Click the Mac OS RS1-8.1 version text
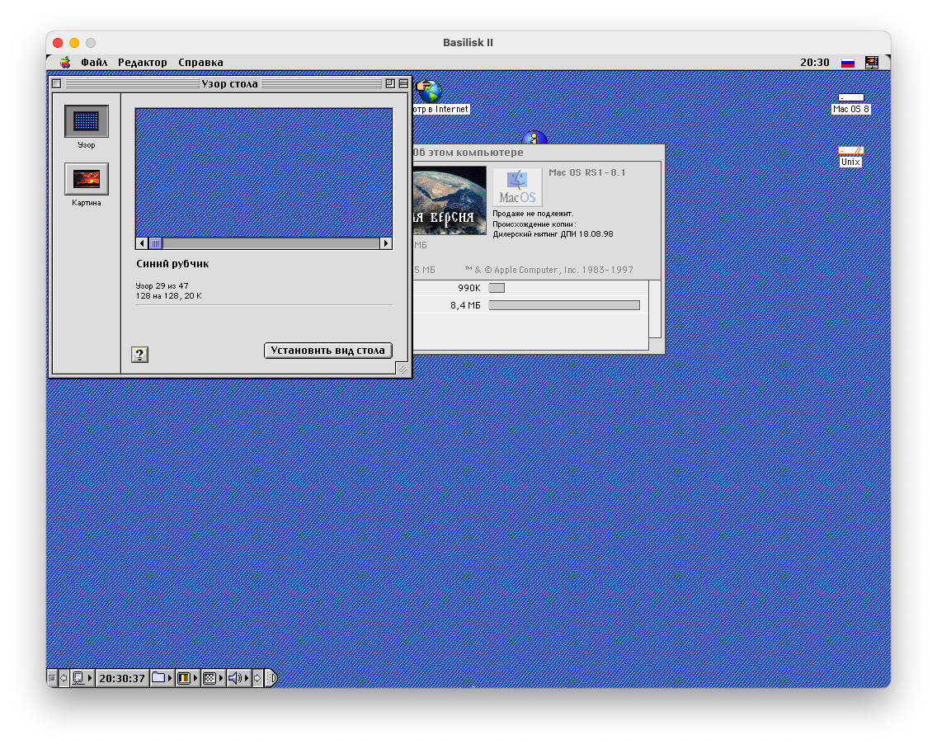Screen dimensions: 937x749 (586, 172)
